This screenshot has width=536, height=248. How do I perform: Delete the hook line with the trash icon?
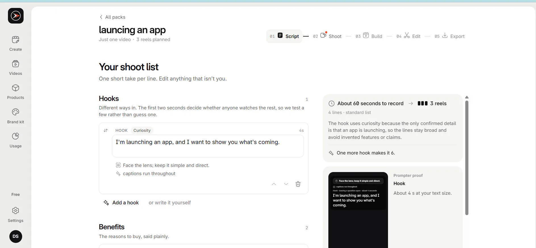[x=298, y=184]
